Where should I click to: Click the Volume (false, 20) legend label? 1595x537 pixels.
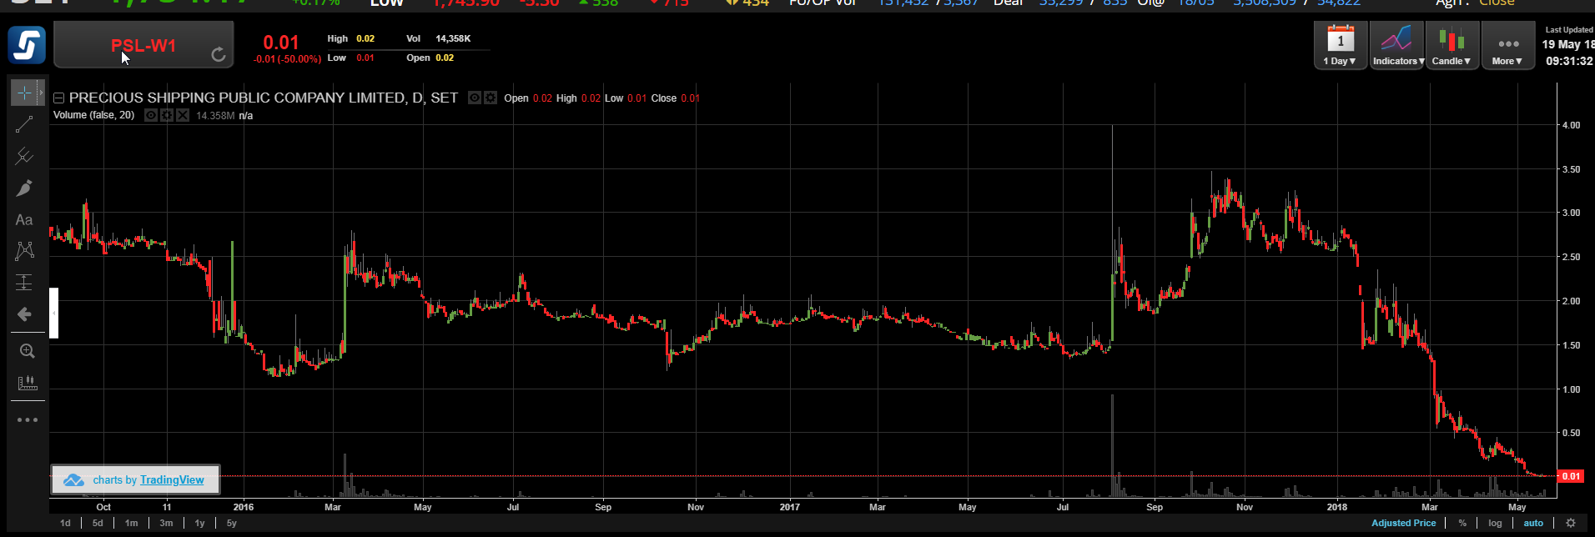click(x=93, y=115)
